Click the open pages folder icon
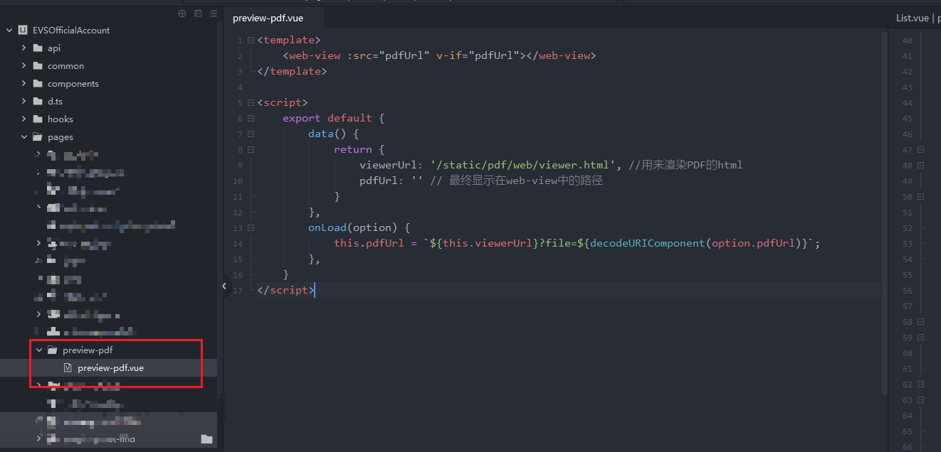 pos(38,137)
